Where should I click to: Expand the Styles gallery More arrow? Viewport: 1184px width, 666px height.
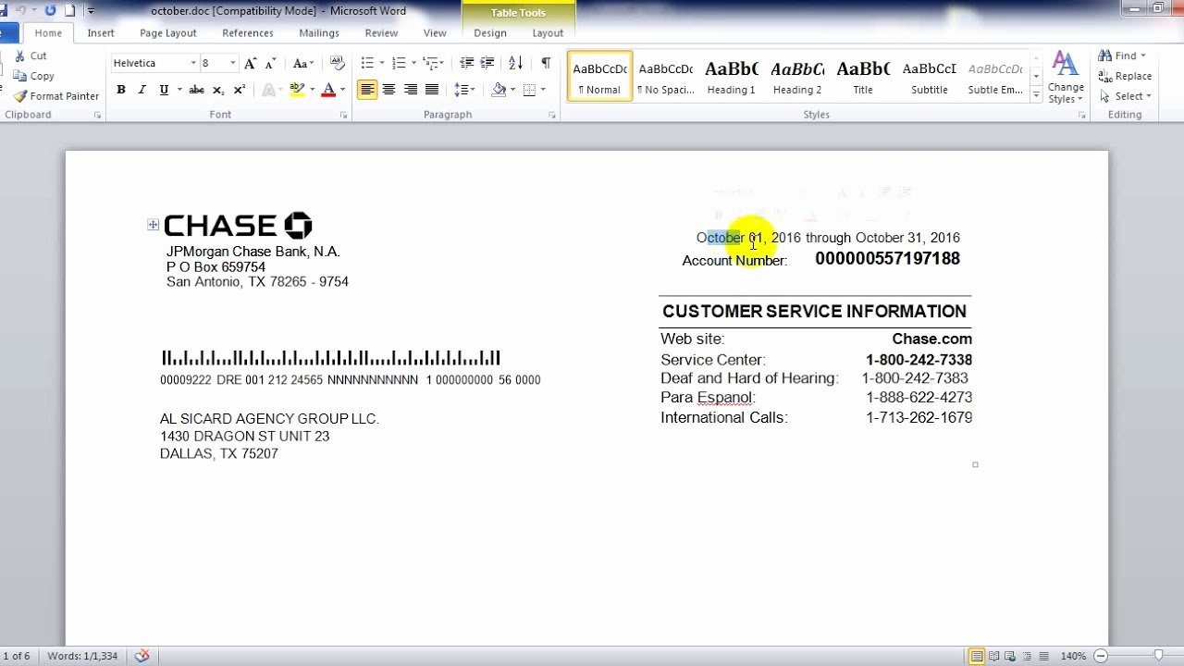tap(1036, 95)
